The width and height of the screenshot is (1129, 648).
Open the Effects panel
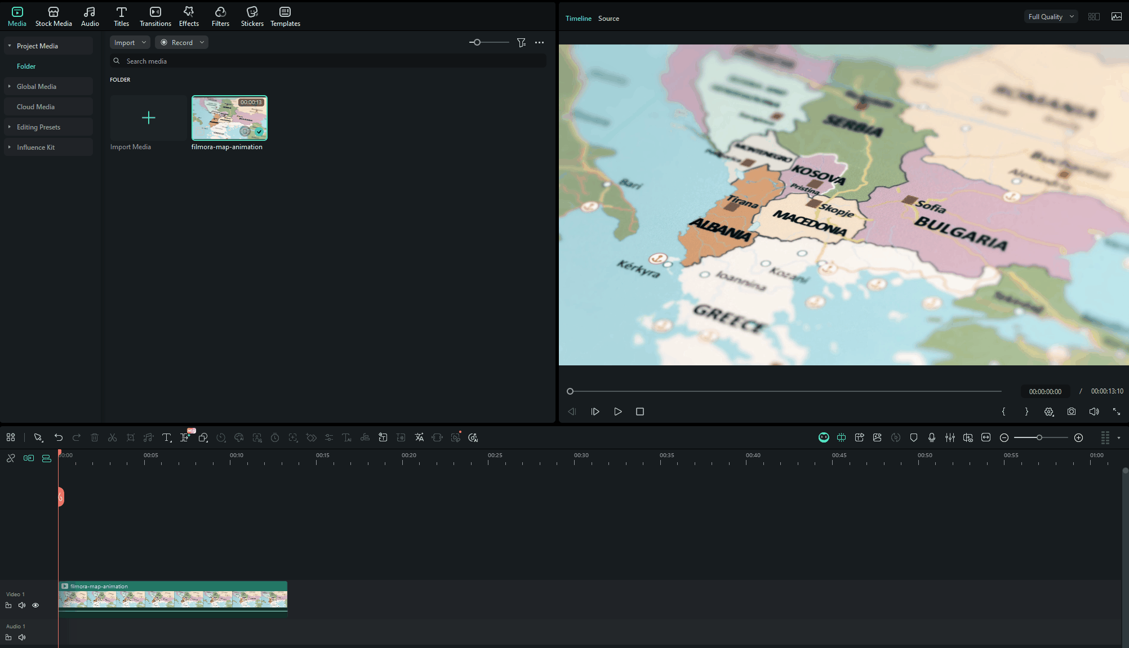coord(189,16)
